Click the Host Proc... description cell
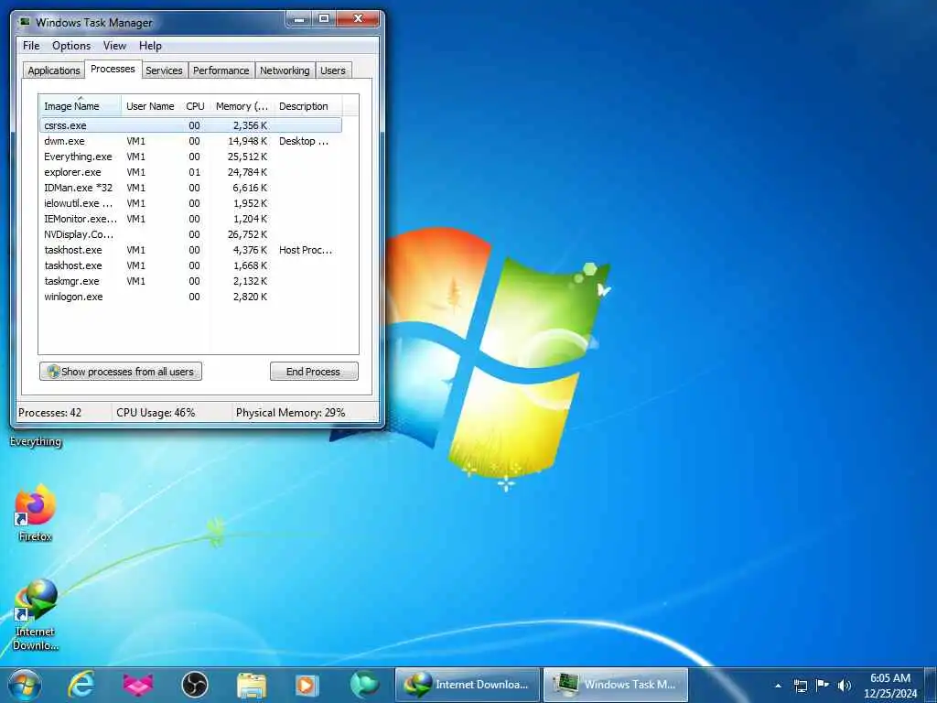937x703 pixels. pyautogui.click(x=306, y=250)
